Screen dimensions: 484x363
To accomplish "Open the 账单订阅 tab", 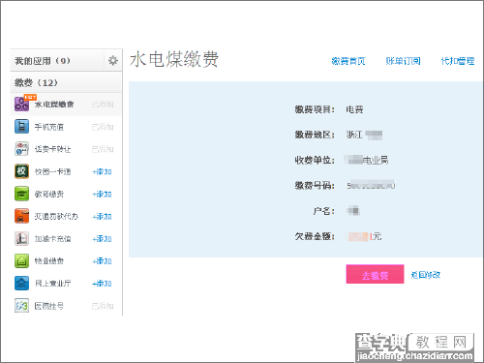I will point(403,61).
